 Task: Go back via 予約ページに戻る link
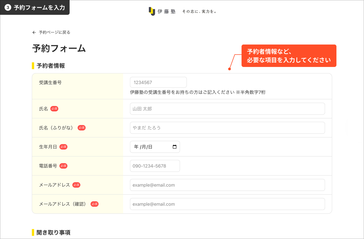54,32
